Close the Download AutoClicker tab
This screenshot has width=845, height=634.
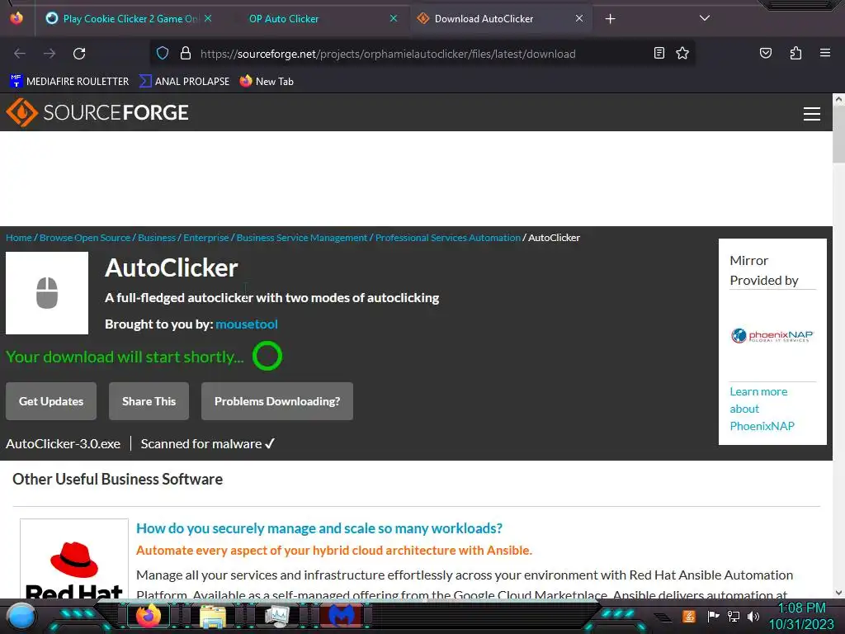pos(578,18)
